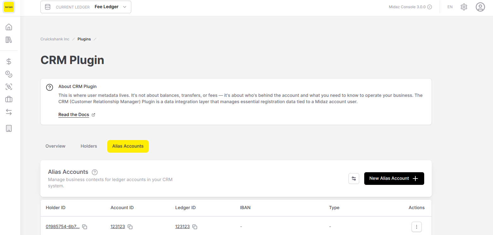This screenshot has width=493, height=235.
Task: Click the Account ID column header
Action: [x=122, y=208]
